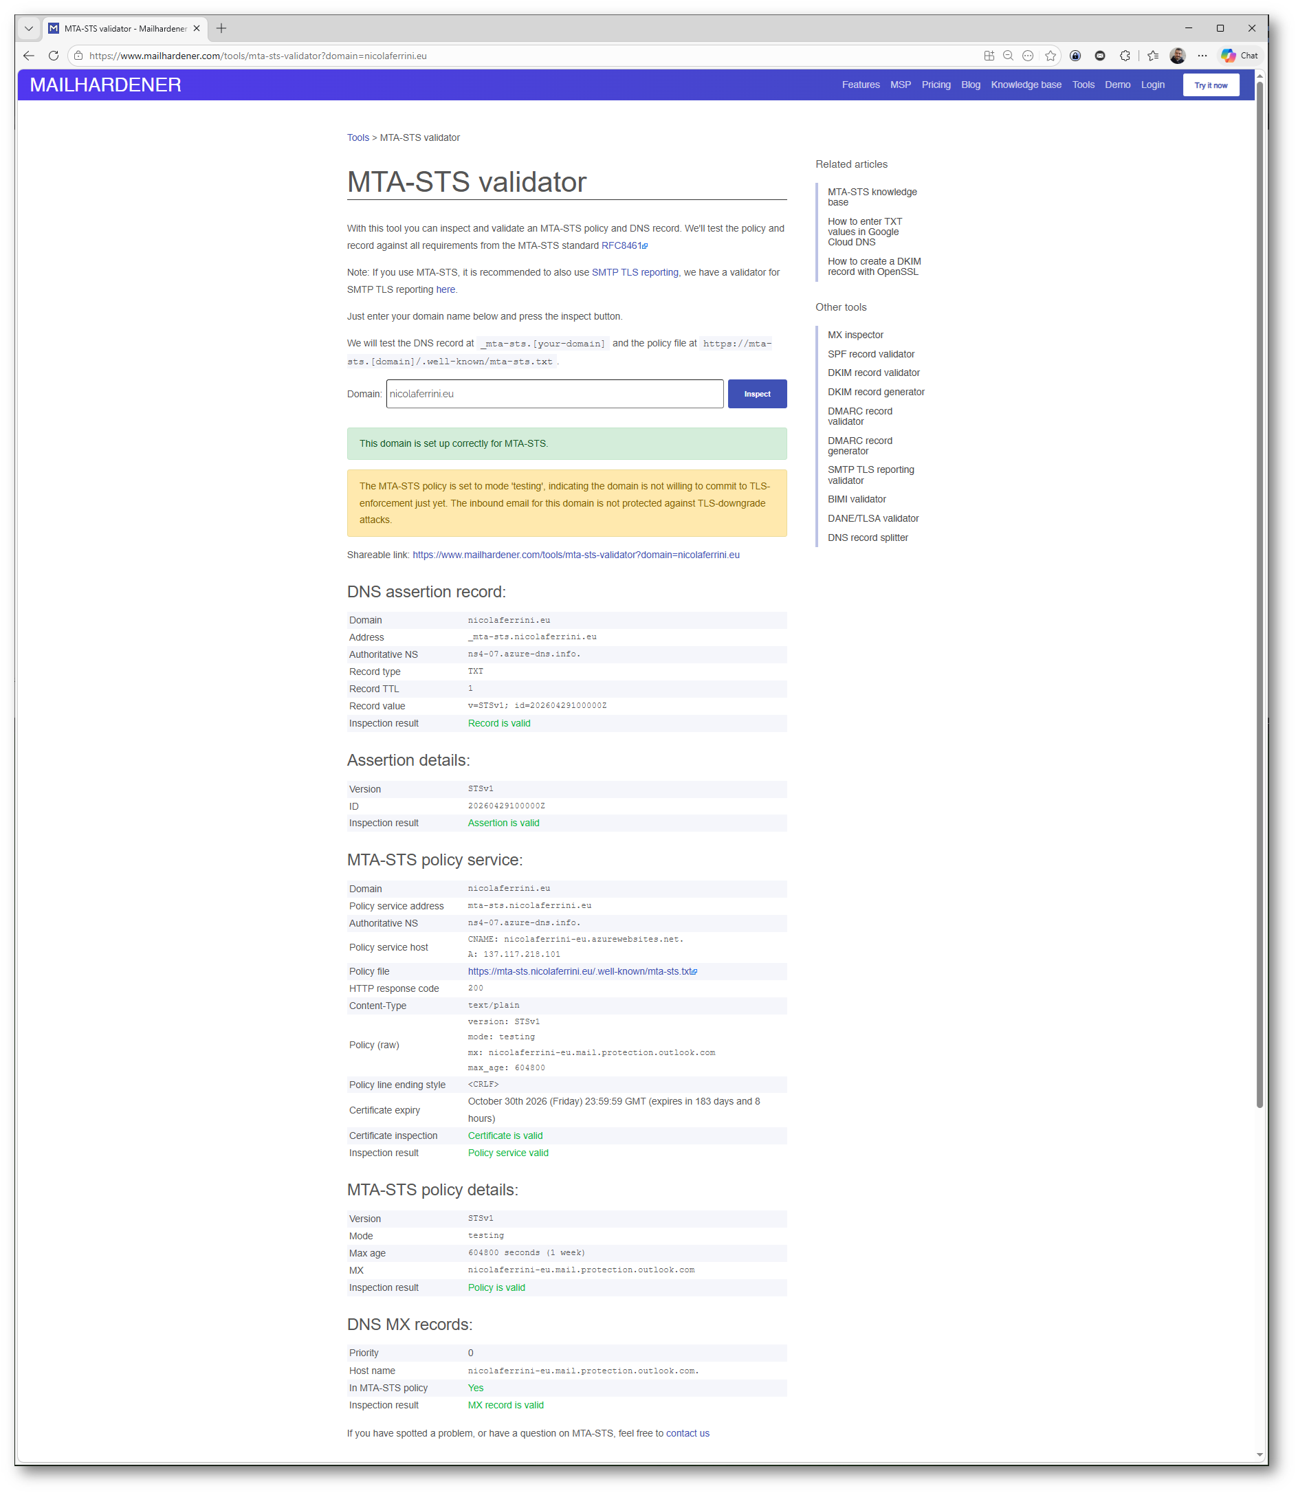The image size is (1298, 1495).
Task: Focus the Domain input field
Action: pyautogui.click(x=555, y=394)
